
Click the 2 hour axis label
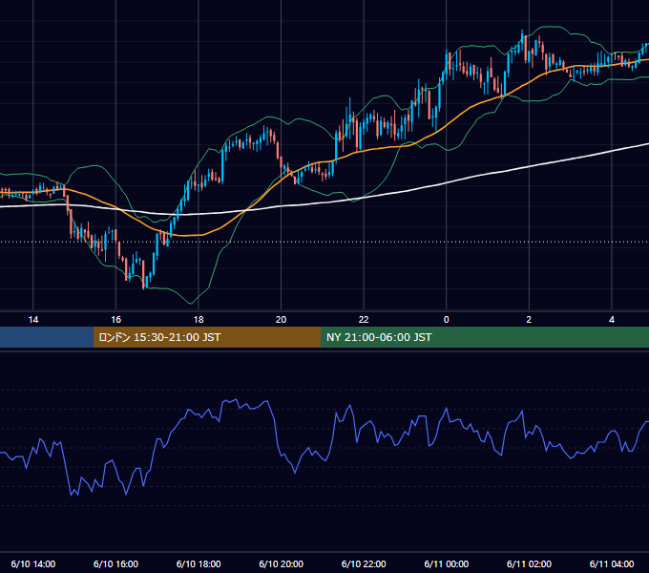click(529, 320)
